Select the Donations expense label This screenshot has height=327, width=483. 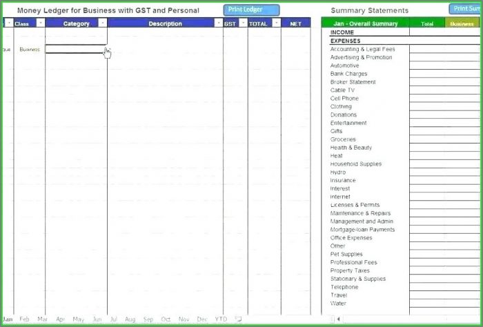[x=344, y=115]
